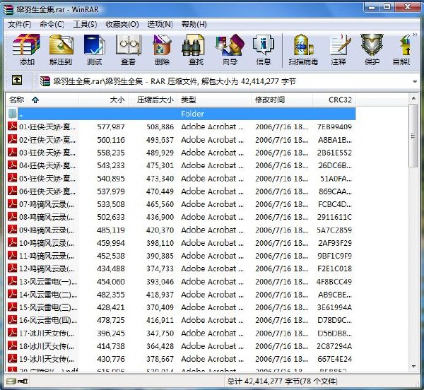
Task: Click the 解压到 (Extract To) icon
Action: point(61,49)
